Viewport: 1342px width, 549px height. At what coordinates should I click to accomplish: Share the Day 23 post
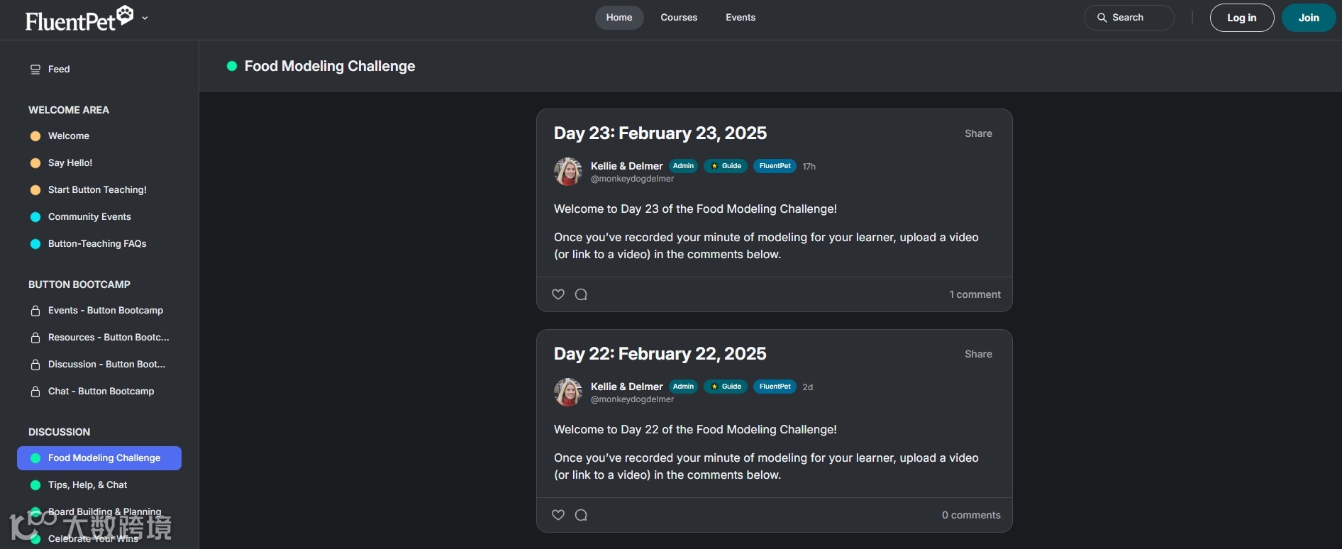[978, 133]
